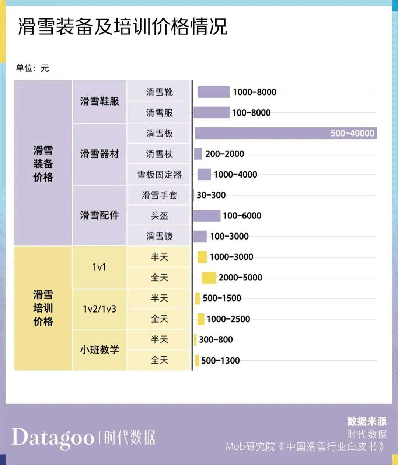Select the 滑雪手套 row label
Screen dimensions: 398x465
pos(159,195)
